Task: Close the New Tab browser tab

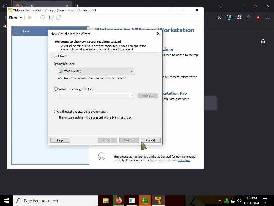Action: point(67,6)
